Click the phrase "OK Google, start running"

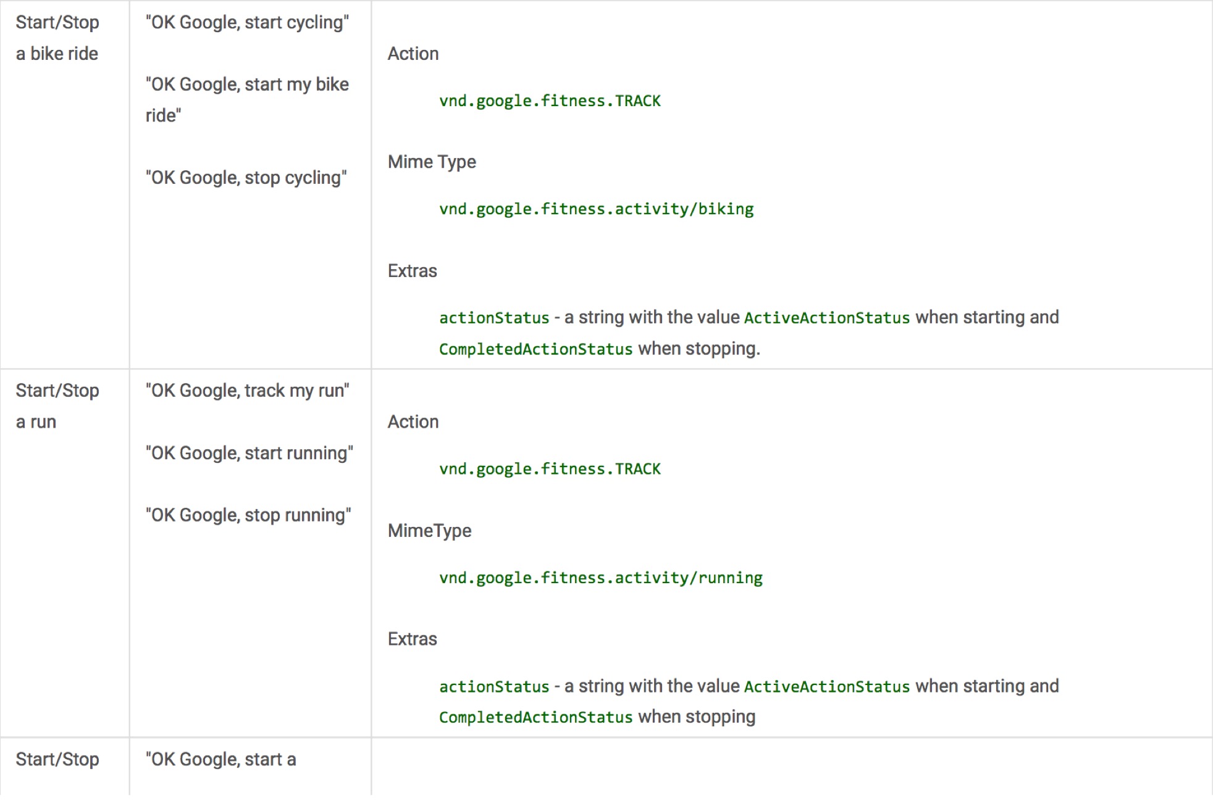pyautogui.click(x=250, y=454)
